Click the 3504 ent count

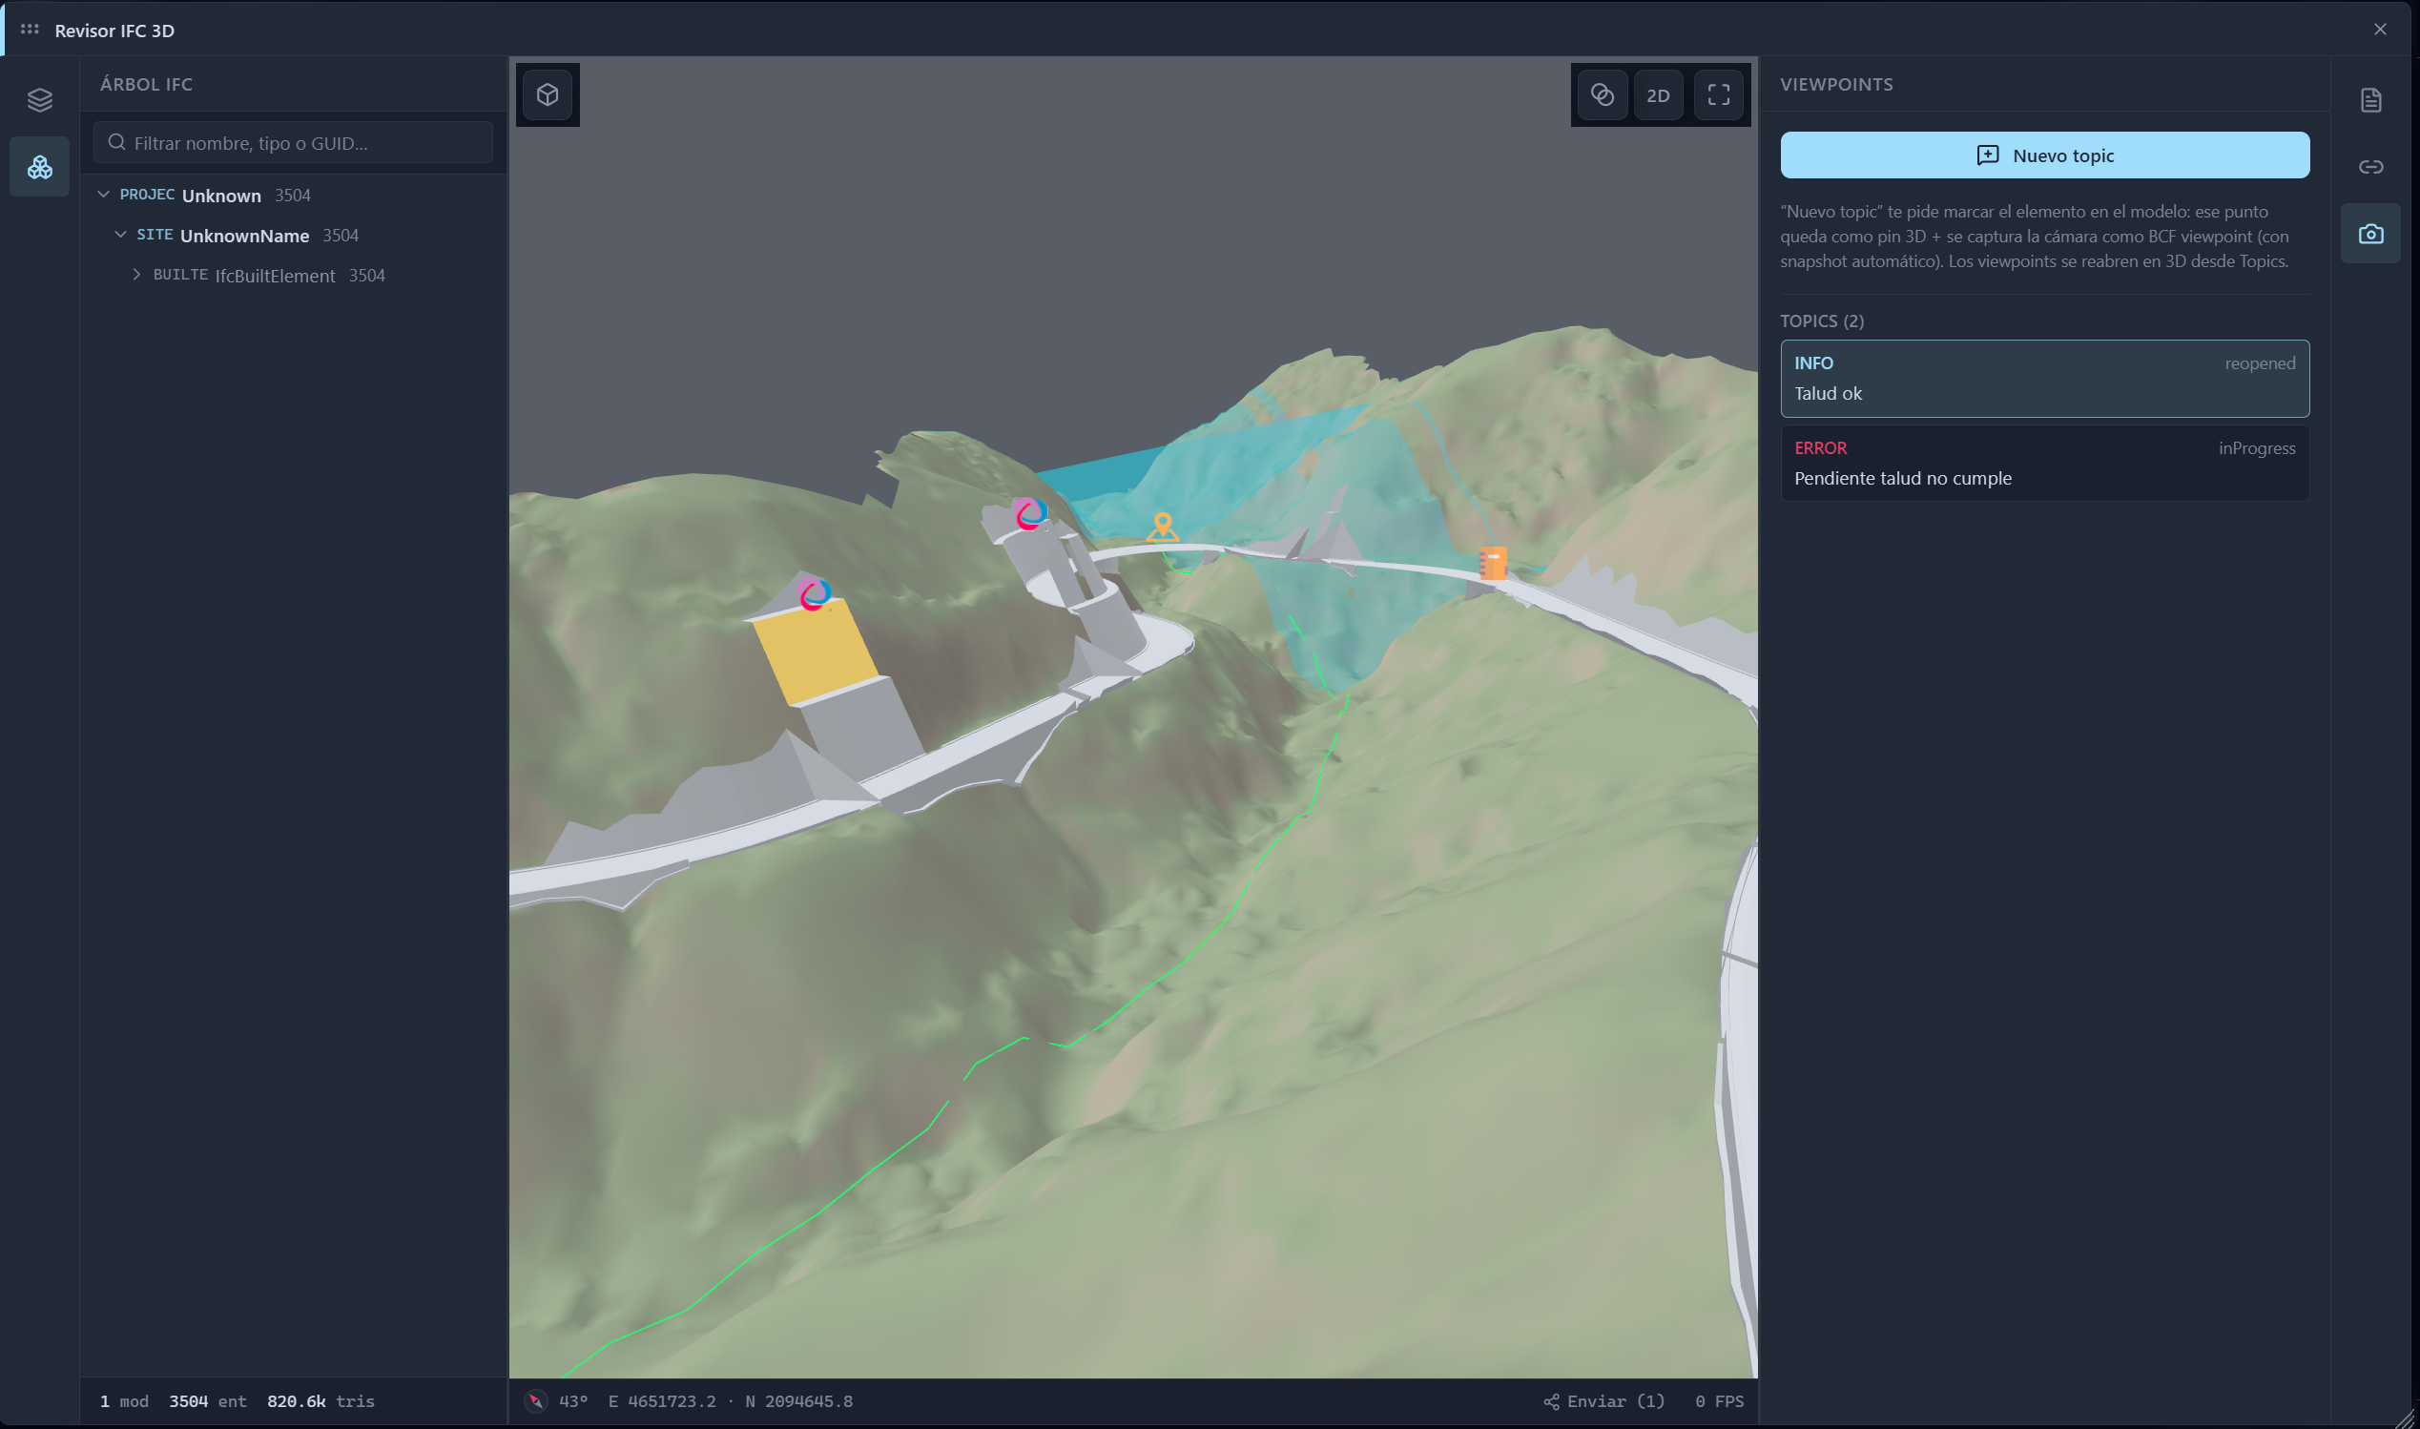pos(208,1401)
